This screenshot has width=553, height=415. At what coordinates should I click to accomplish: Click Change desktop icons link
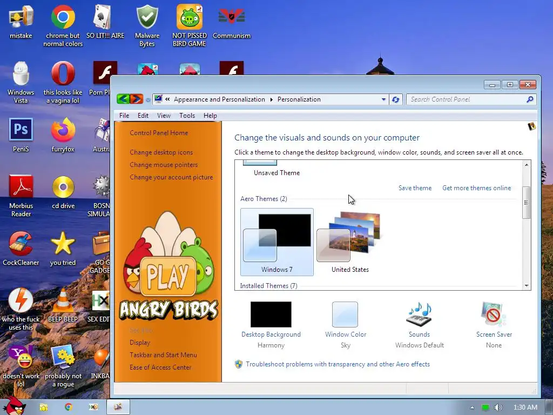pyautogui.click(x=161, y=152)
